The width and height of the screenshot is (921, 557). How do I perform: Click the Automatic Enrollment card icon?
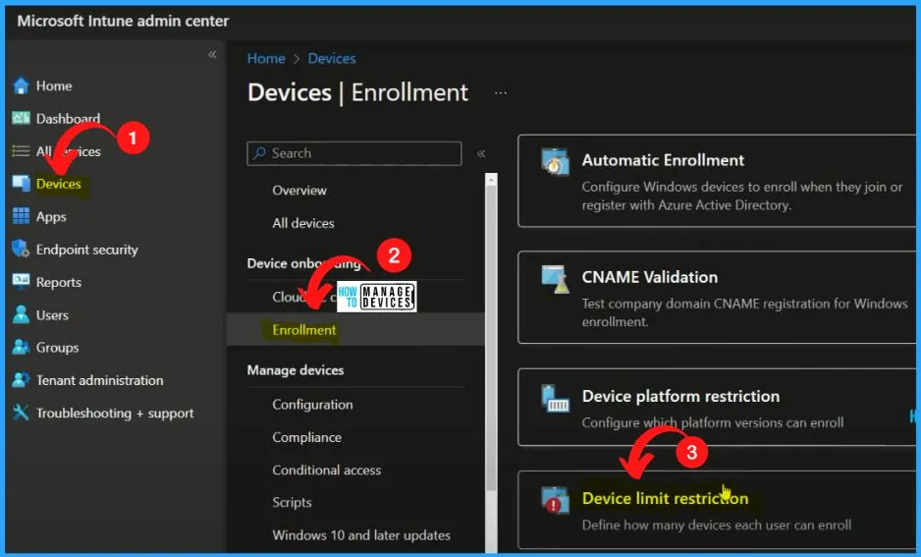pyautogui.click(x=555, y=161)
